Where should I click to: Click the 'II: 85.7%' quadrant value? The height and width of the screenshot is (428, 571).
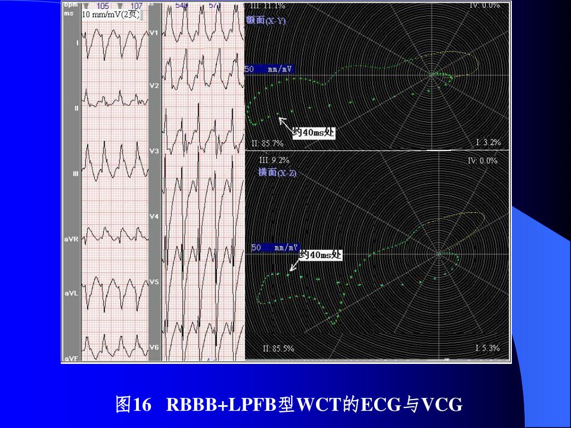267,143
